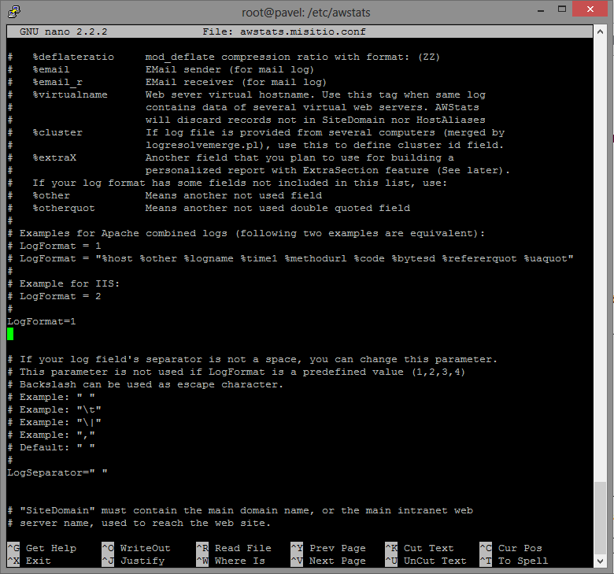This screenshot has height=574, width=614.
Task: Click the scrollbar down arrow
Action: 601,561
